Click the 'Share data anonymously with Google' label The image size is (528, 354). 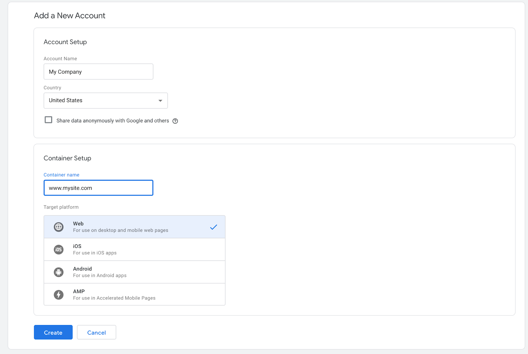pyautogui.click(x=113, y=121)
